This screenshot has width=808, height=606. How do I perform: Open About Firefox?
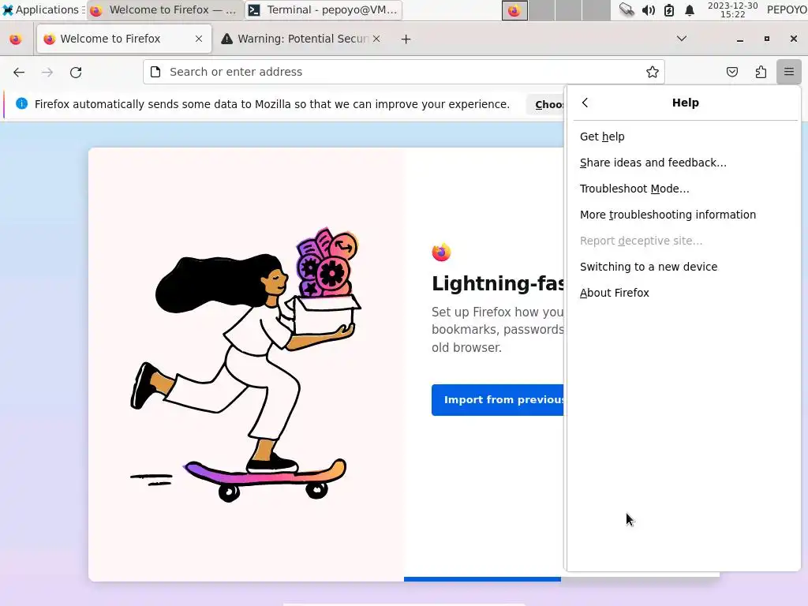684,293
